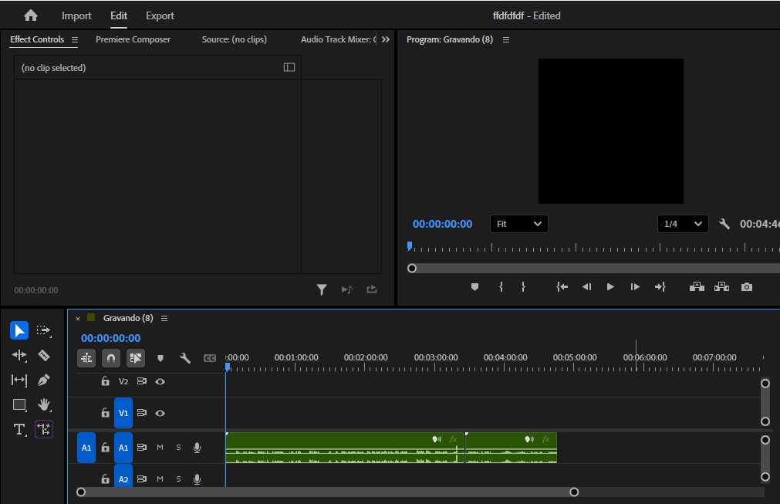This screenshot has width=780, height=504.
Task: Click the Program monitor zoom scroll handle
Action: [x=412, y=268]
